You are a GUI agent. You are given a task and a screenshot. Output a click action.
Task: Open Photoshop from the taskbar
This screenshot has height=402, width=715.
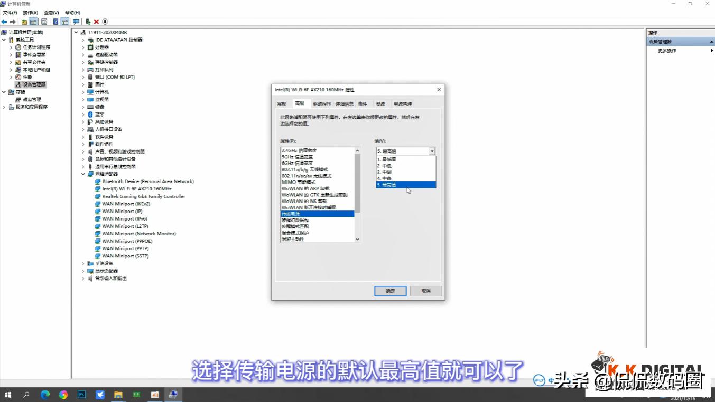(x=82, y=394)
